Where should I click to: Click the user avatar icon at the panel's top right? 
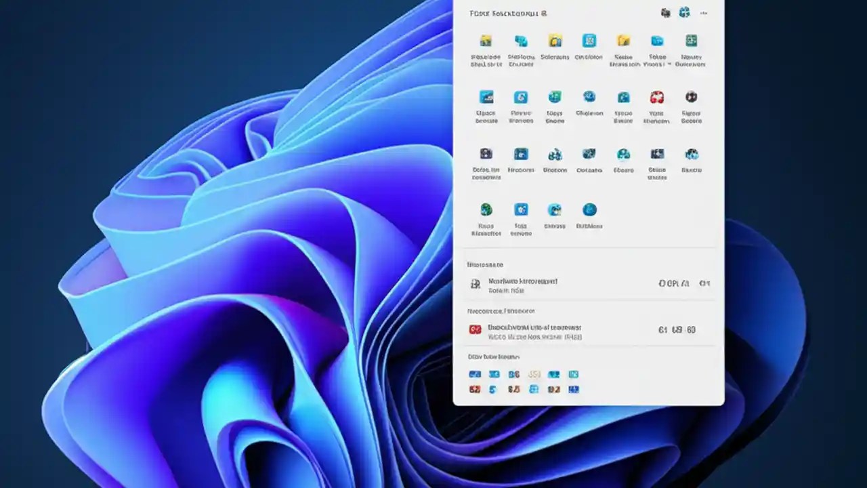coord(664,12)
